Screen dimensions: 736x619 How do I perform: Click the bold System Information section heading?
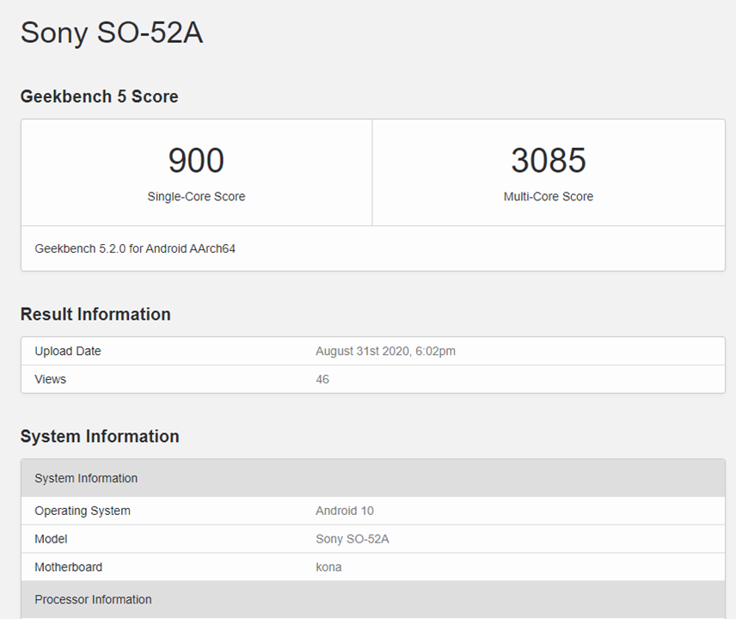pyautogui.click(x=100, y=436)
